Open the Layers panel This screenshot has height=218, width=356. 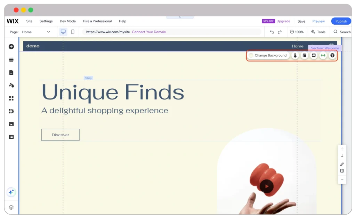pos(11,207)
